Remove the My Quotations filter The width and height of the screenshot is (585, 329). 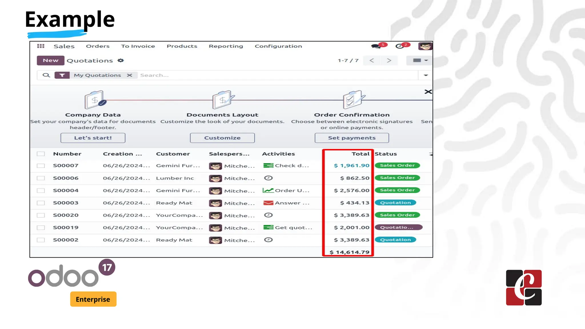129,75
